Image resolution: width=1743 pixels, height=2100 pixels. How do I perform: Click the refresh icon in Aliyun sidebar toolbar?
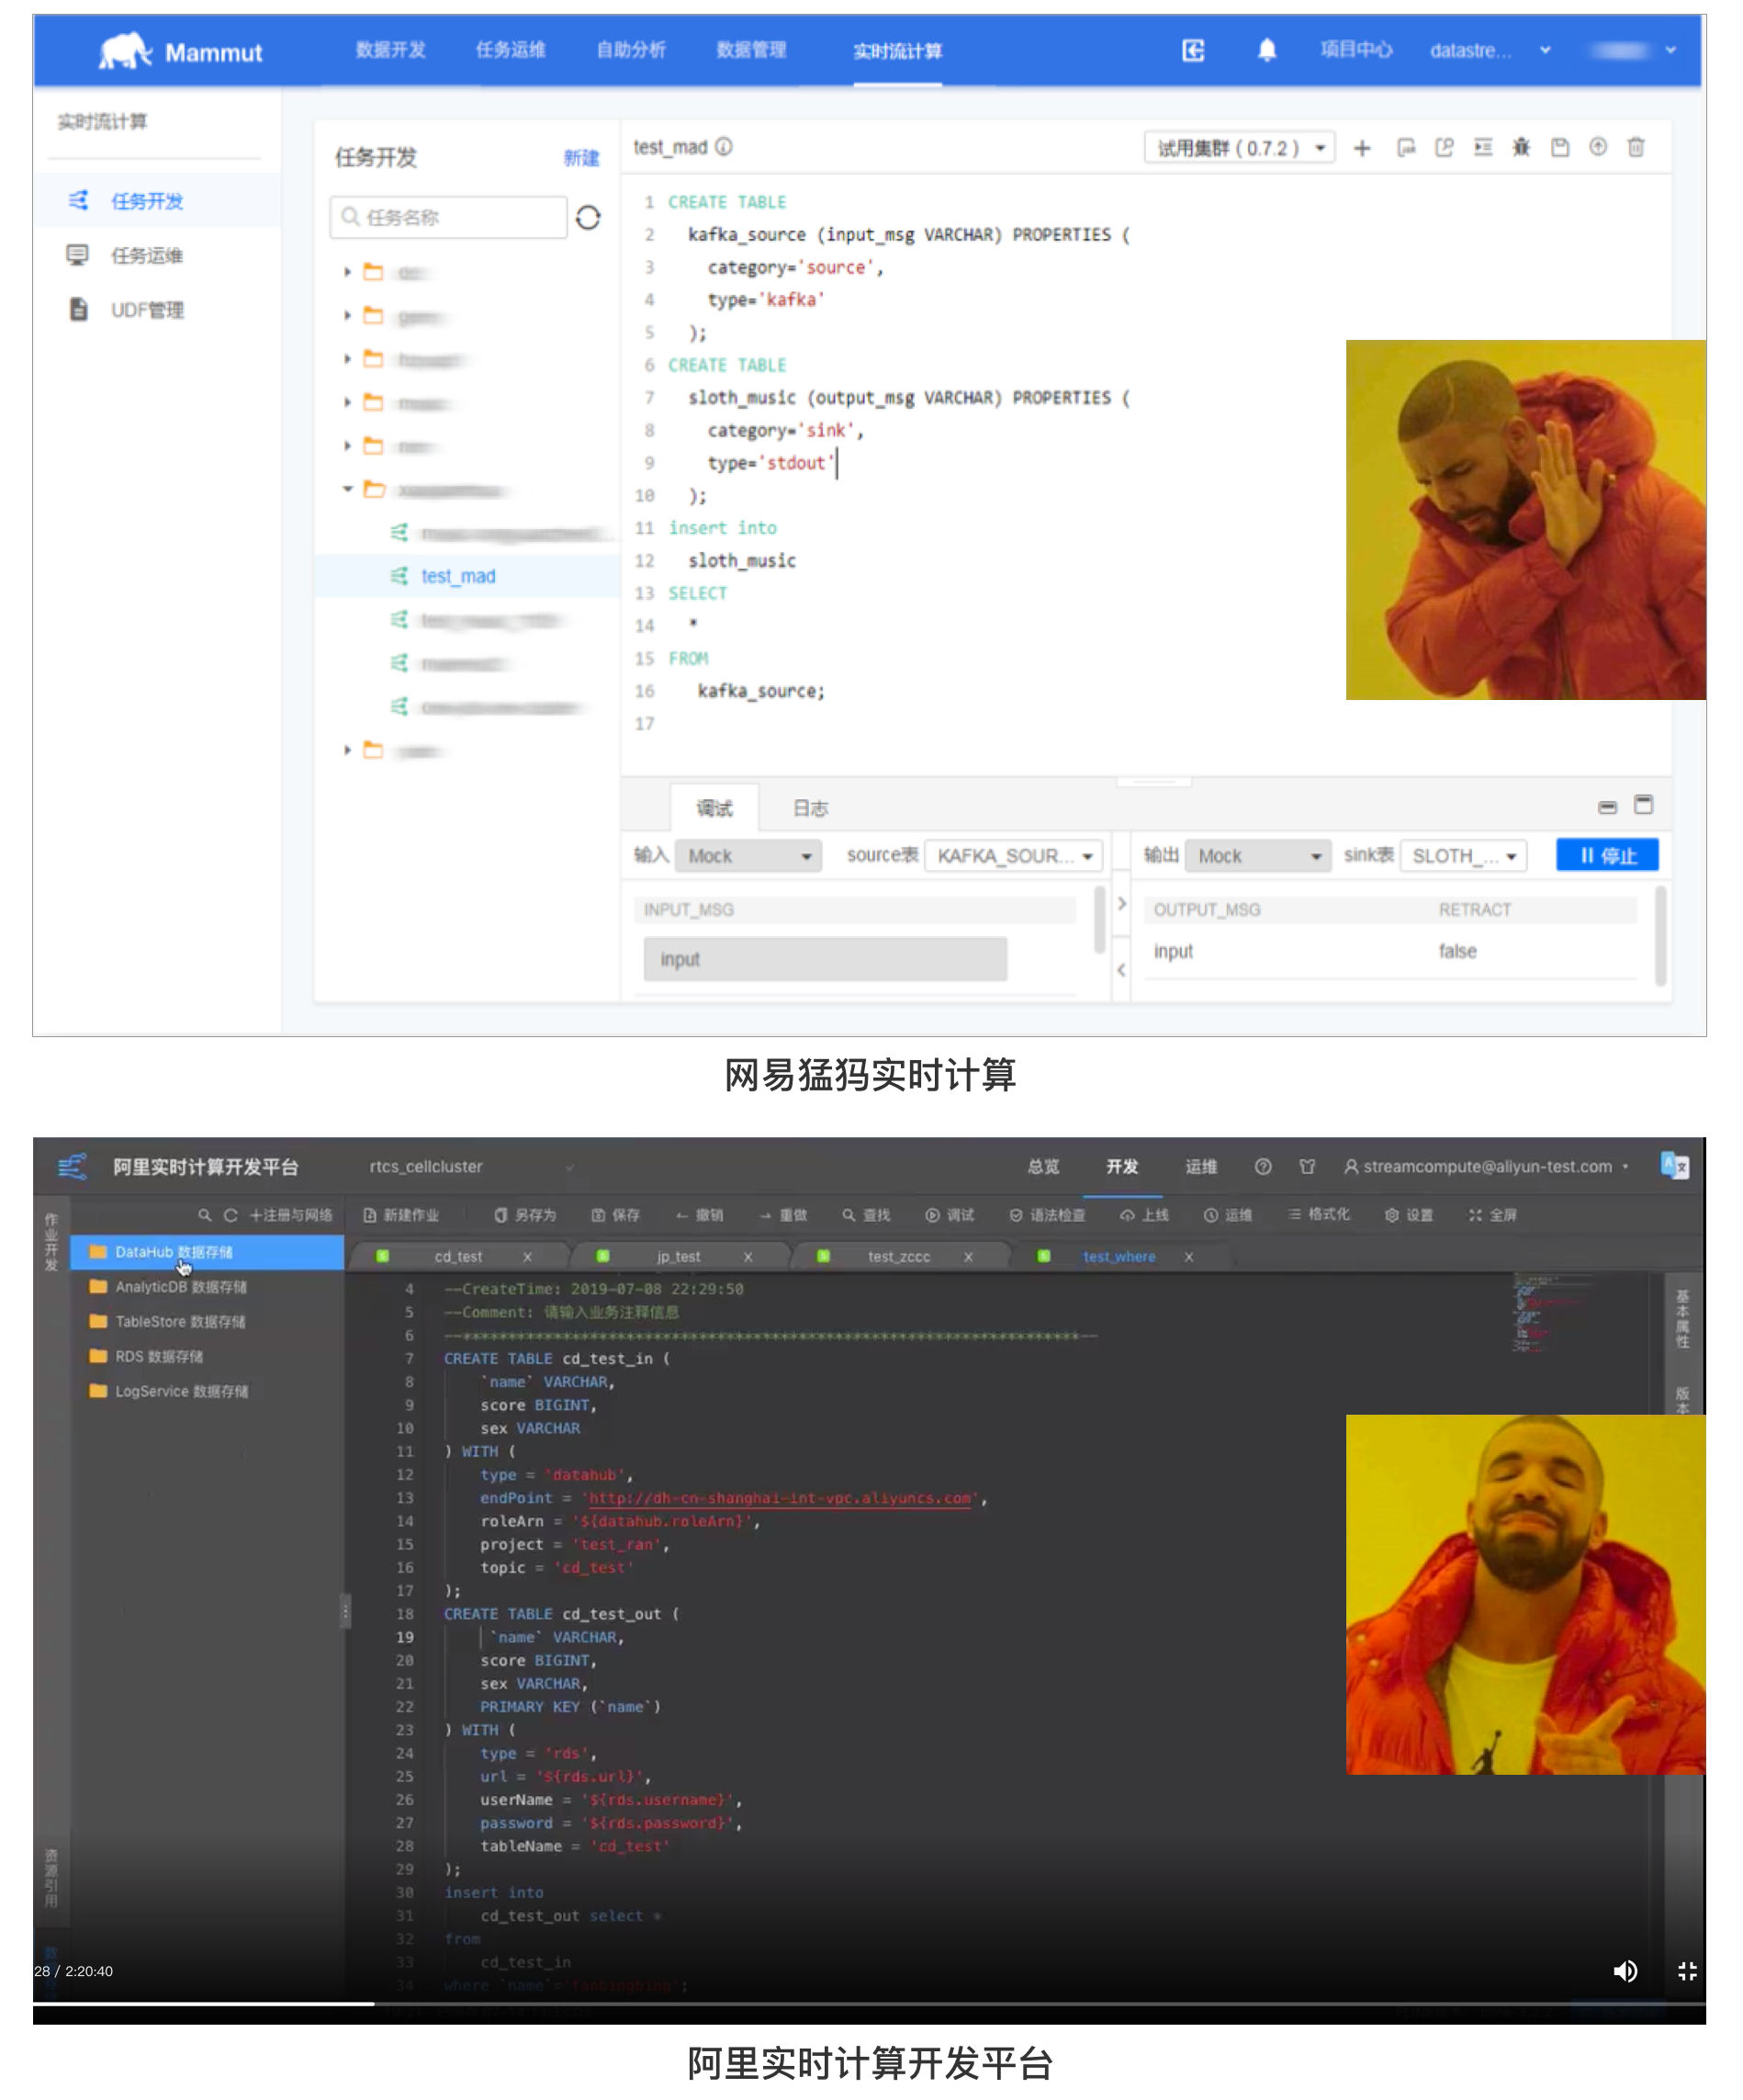(x=231, y=1215)
